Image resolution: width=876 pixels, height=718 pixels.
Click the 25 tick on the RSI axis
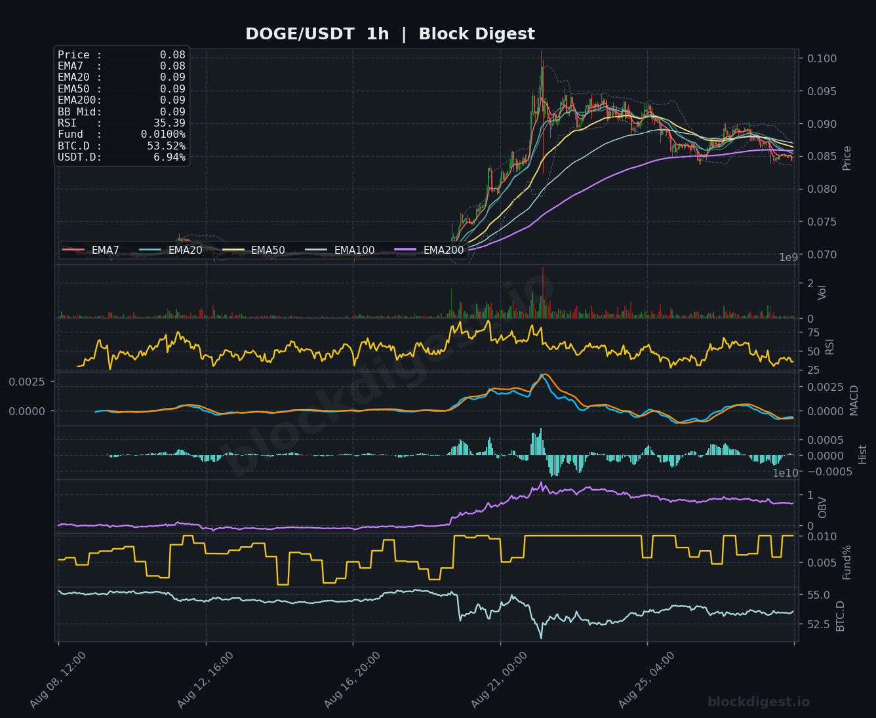pos(814,370)
